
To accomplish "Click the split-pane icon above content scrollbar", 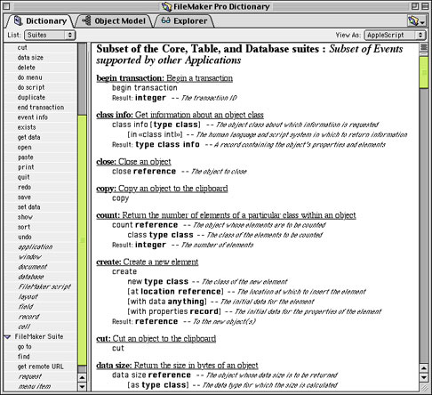I will pos(424,47).
